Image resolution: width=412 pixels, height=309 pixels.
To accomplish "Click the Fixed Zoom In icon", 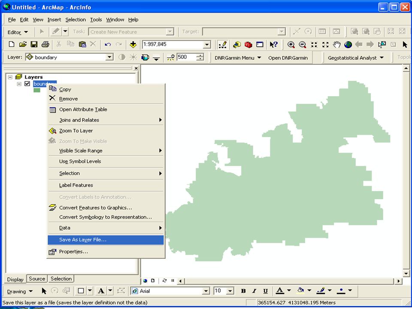I will pyautogui.click(x=314, y=44).
